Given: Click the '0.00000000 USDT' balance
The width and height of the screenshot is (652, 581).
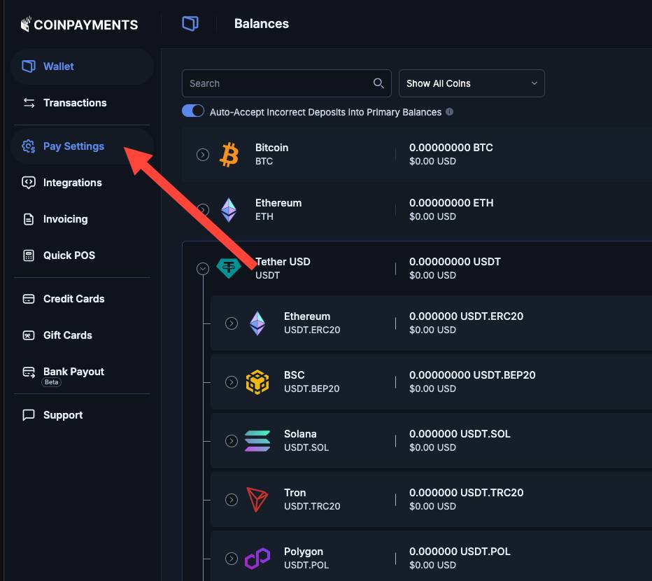Looking at the screenshot, I should 455,261.
